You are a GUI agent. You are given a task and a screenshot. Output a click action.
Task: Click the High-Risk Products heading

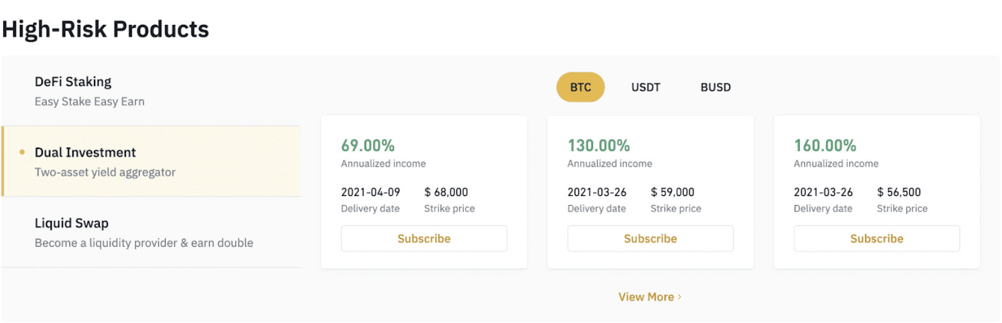click(106, 29)
